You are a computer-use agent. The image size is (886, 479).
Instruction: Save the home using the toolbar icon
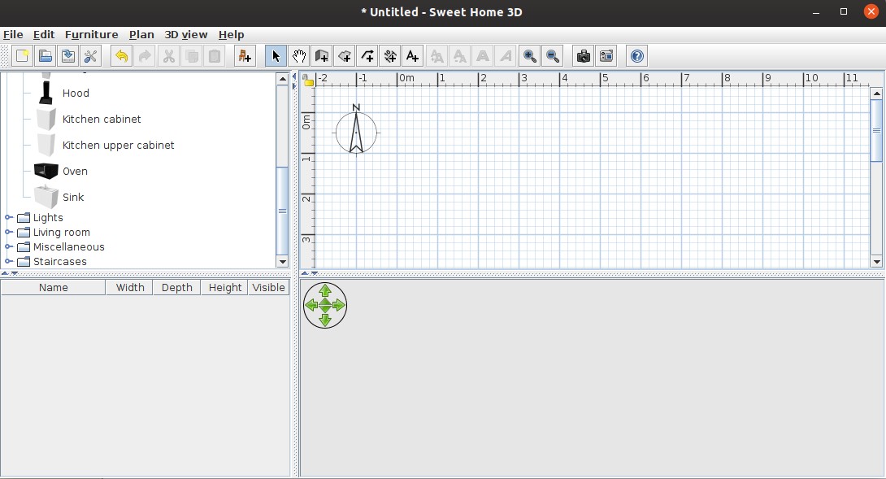pos(67,56)
